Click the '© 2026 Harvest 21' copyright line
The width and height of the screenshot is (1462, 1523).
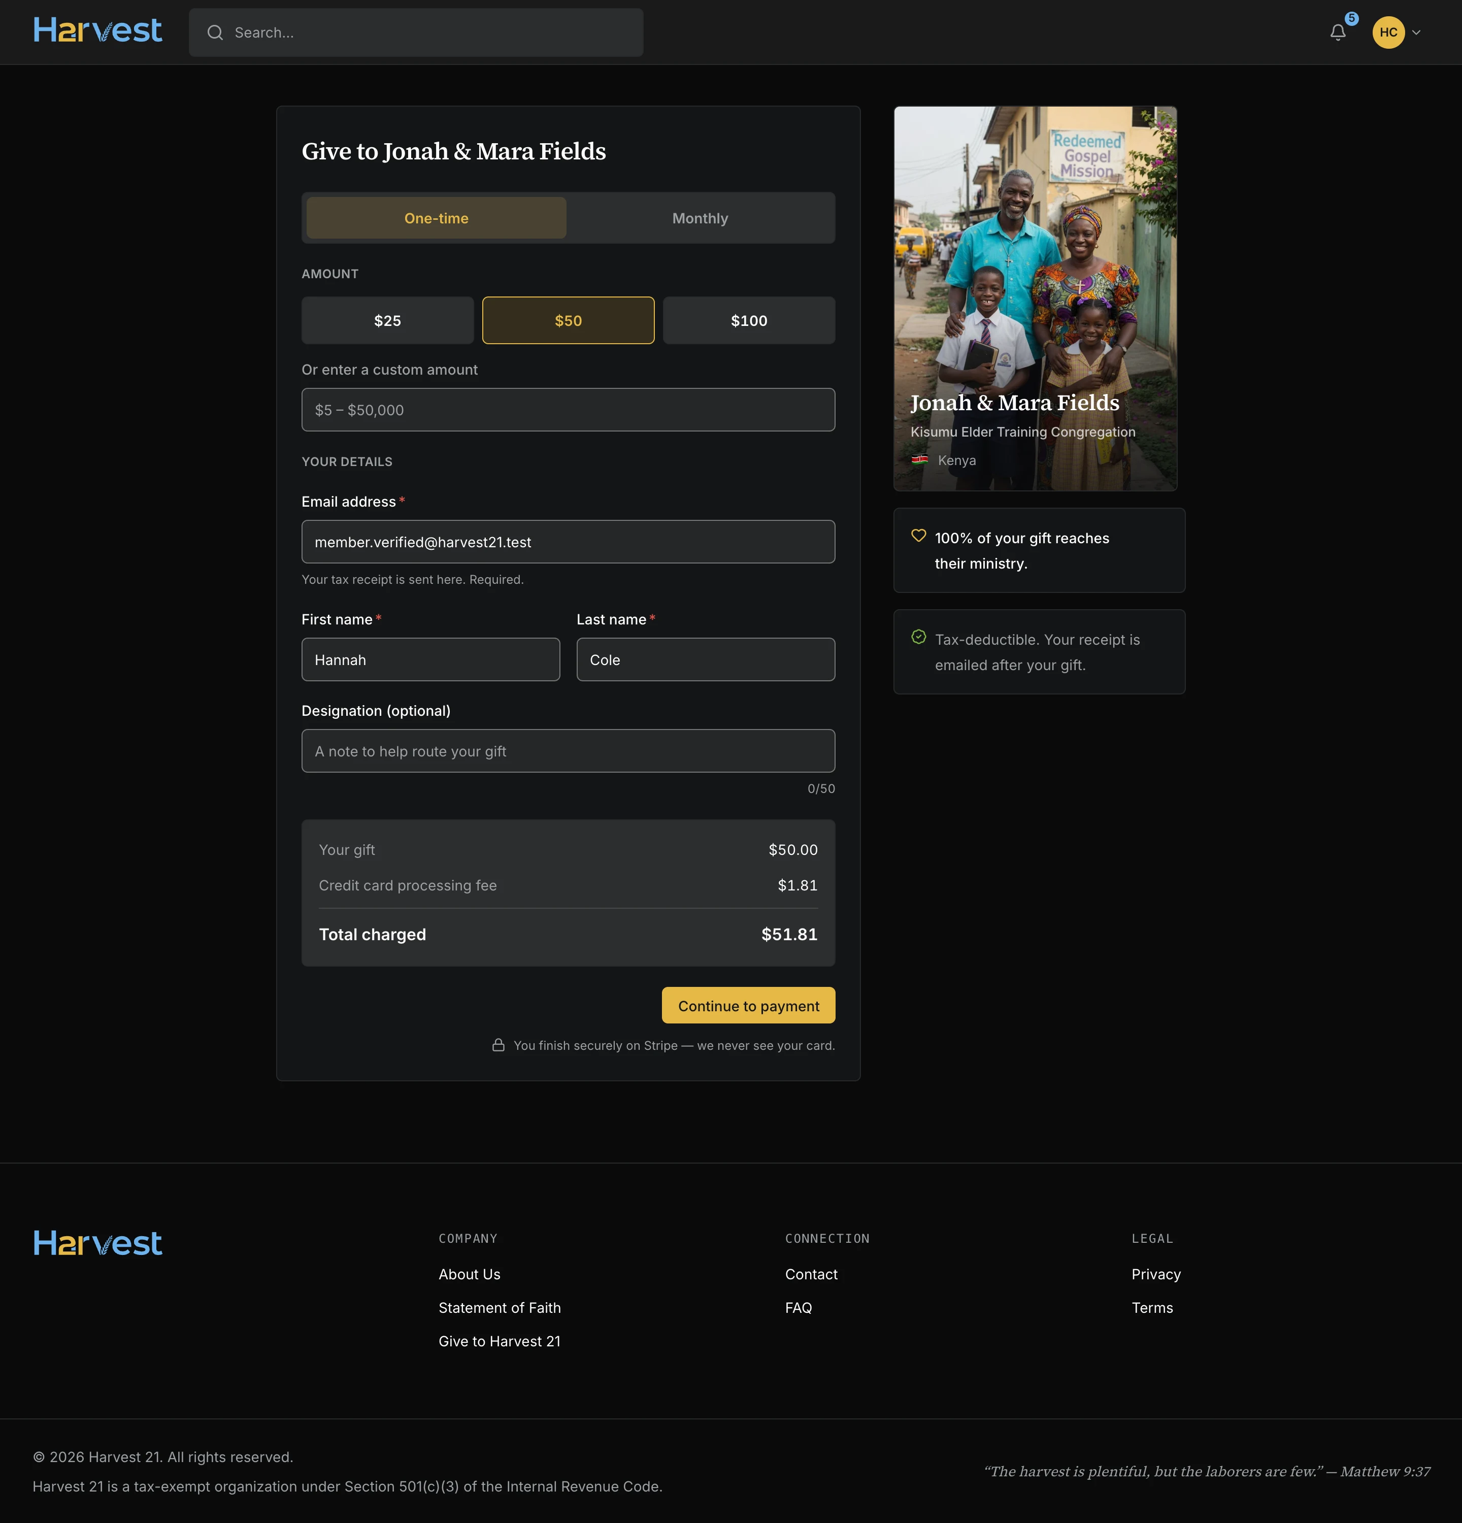coord(163,1457)
